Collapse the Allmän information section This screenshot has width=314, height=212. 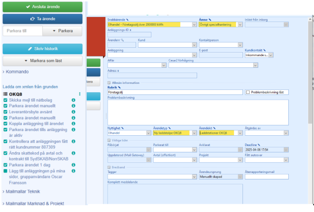[x=109, y=83]
